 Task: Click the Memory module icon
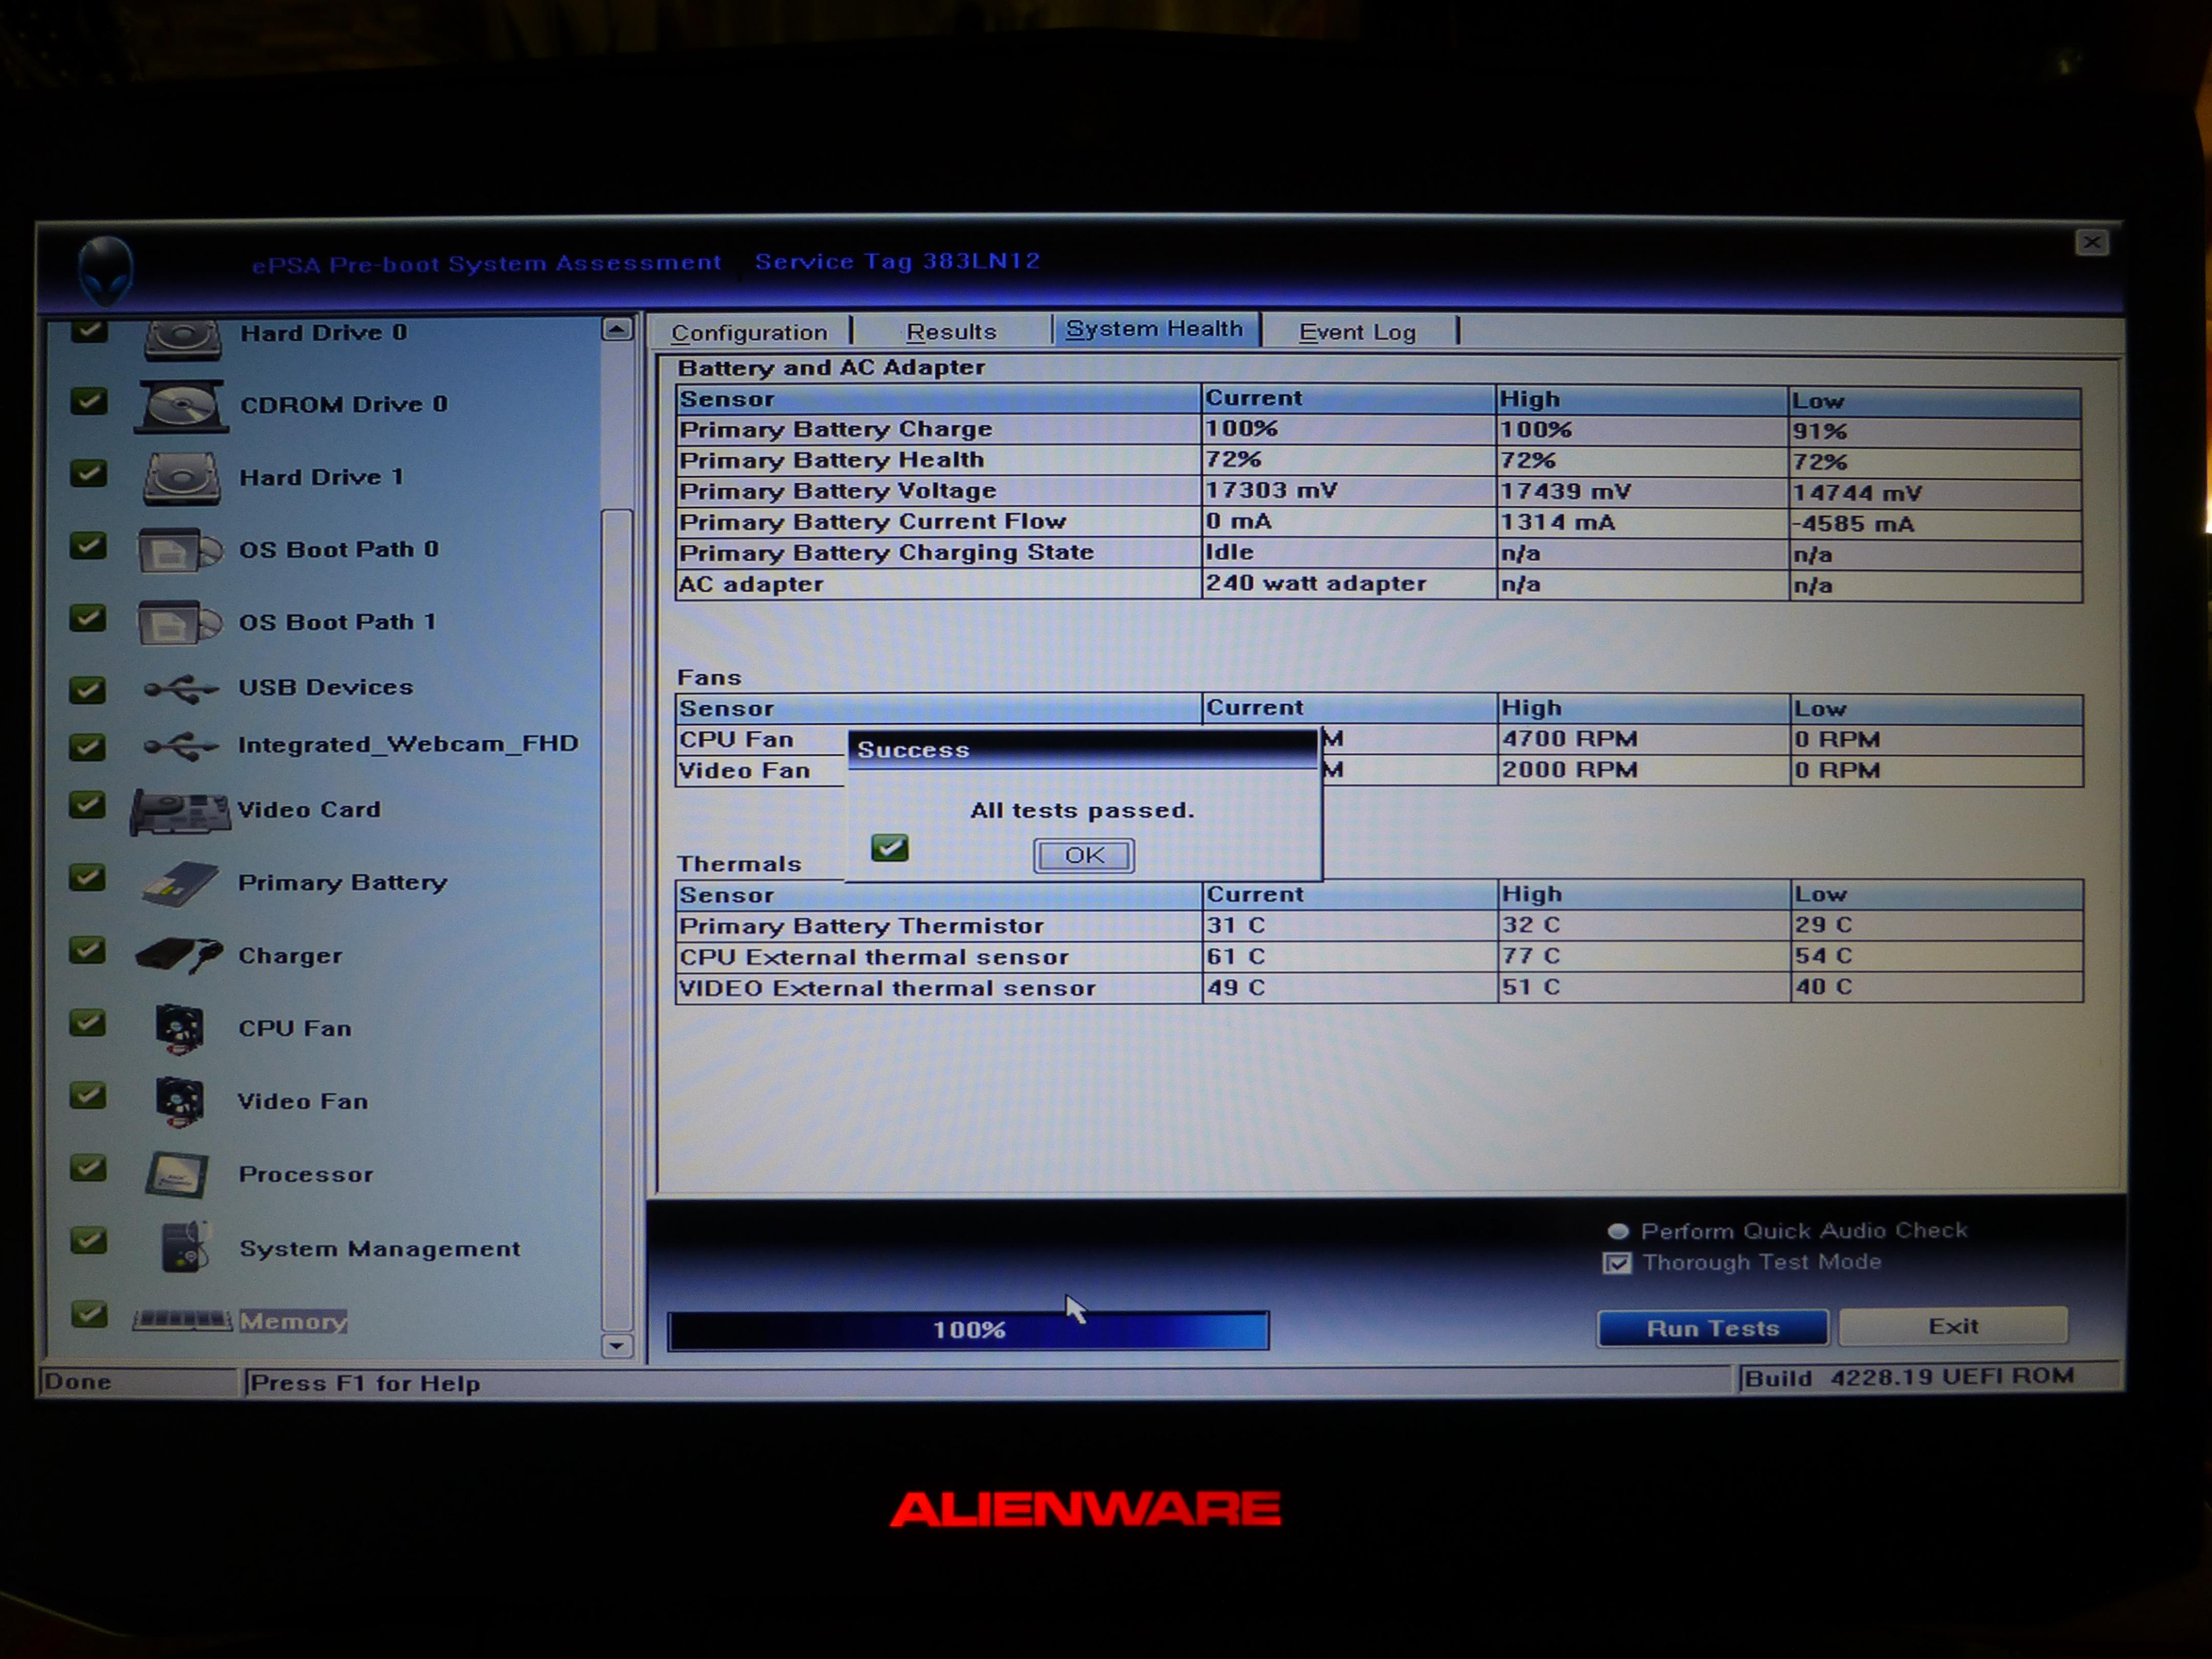(x=182, y=1321)
